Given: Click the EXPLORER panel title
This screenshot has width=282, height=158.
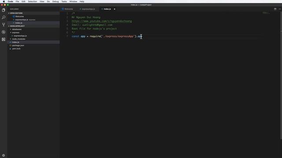Looking at the screenshot, I should pyautogui.click(x=14, y=9).
